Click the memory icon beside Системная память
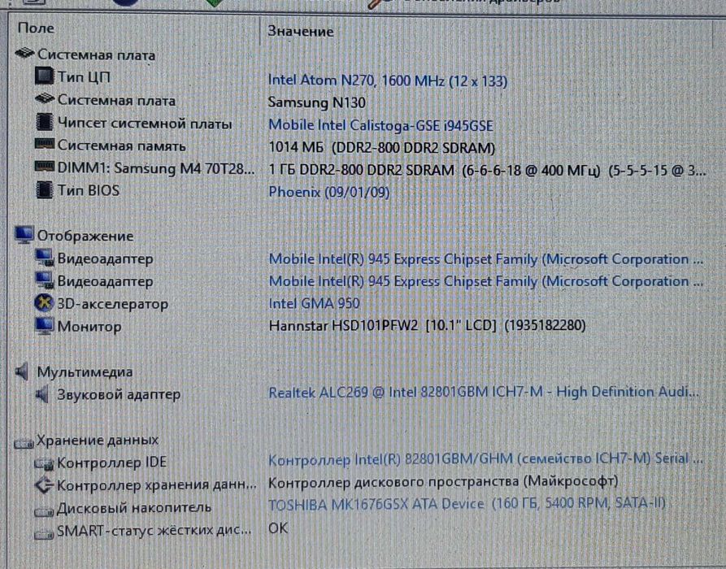 (45, 144)
